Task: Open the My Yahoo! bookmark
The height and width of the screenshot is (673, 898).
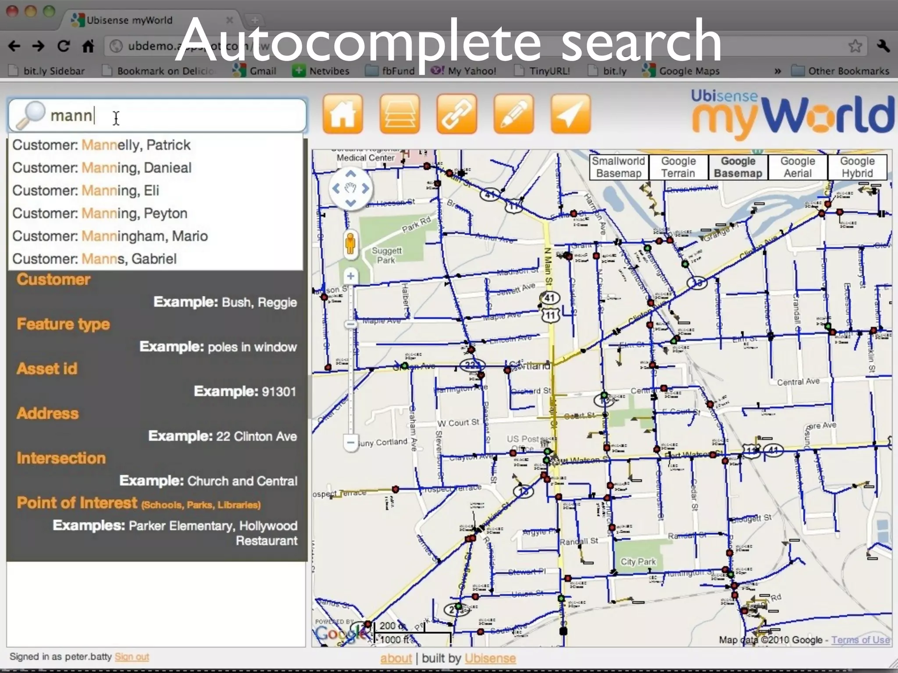Action: click(463, 71)
